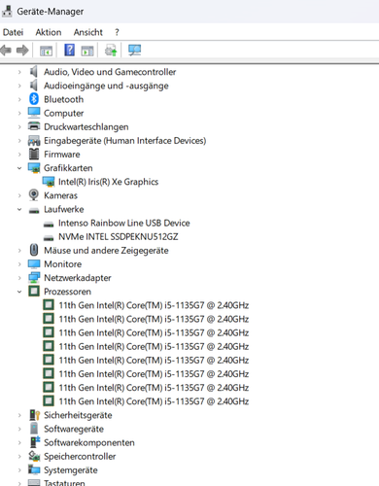
Task: Click the Sicherheitsgeräte key icon
Action: coord(34,415)
